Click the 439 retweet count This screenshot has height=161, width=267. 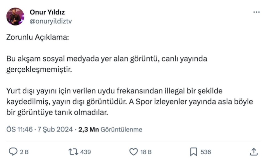85,152
